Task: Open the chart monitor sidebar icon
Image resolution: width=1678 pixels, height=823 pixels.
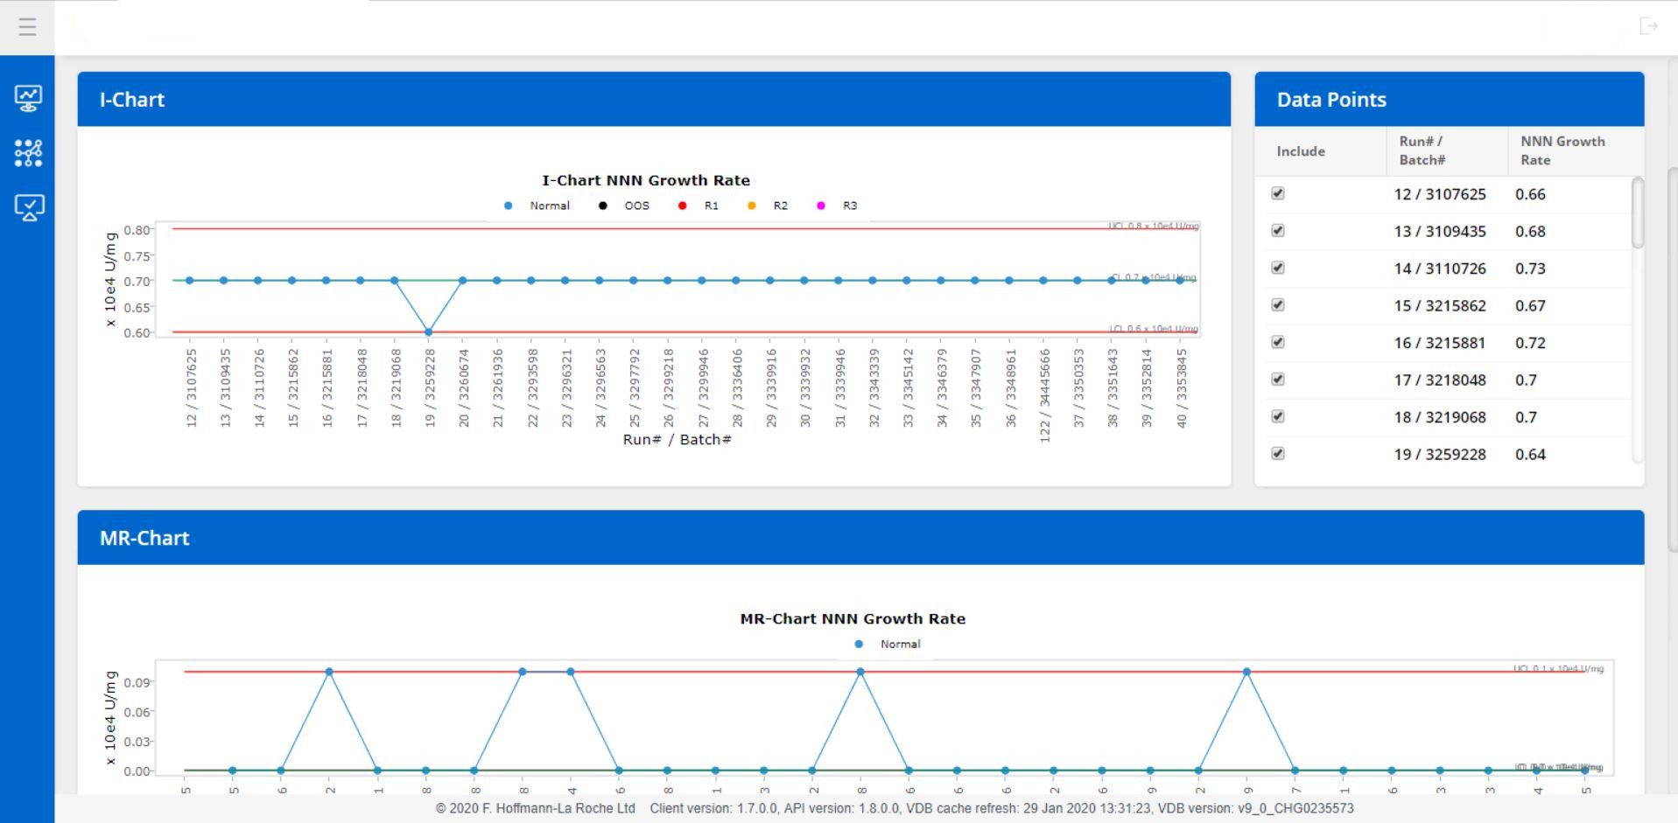Action: click(x=28, y=98)
